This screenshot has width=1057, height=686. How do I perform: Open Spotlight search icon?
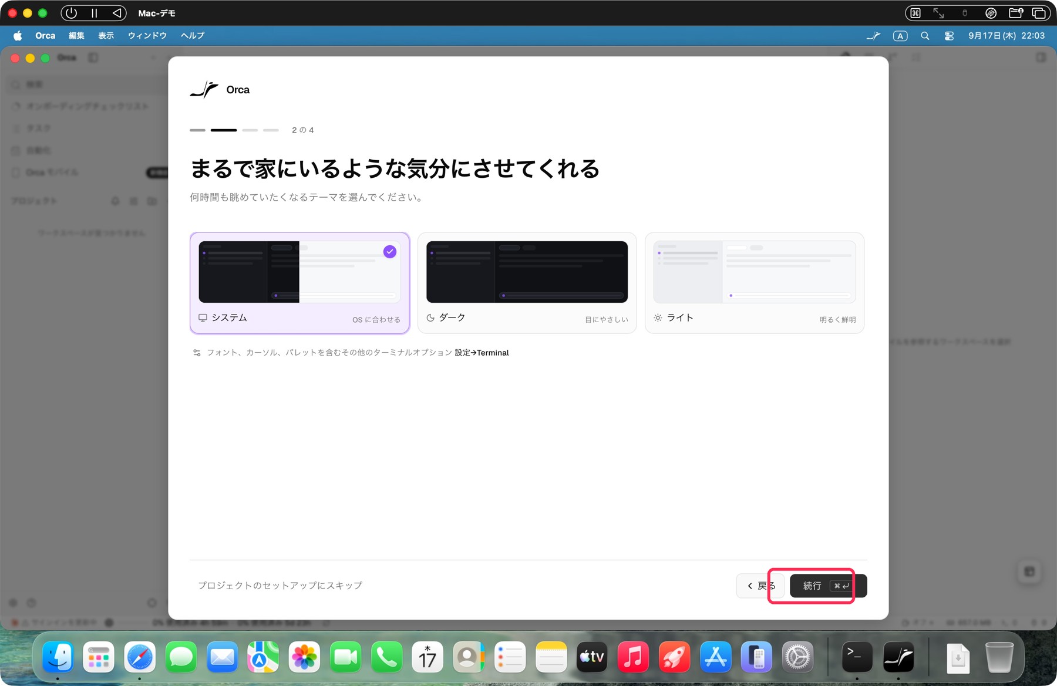point(925,36)
